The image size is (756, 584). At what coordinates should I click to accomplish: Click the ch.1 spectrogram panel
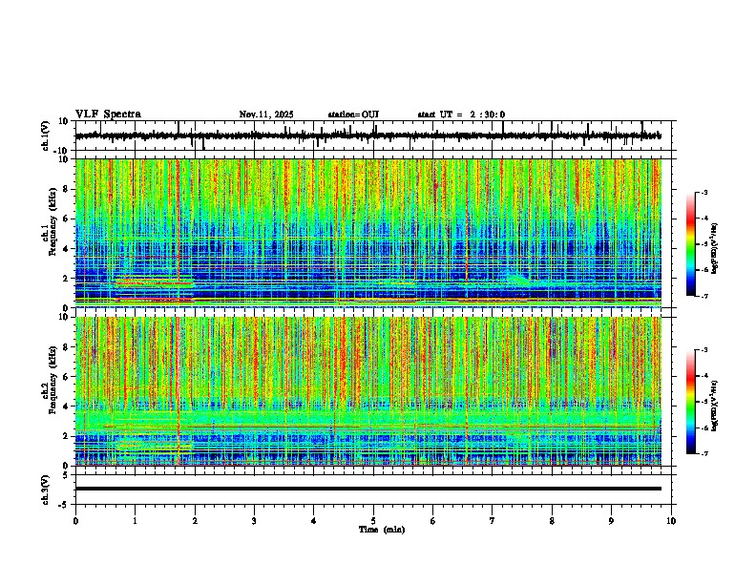tap(368, 233)
